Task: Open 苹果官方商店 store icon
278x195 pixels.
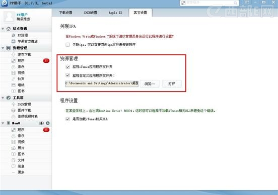Action: click(x=14, y=41)
